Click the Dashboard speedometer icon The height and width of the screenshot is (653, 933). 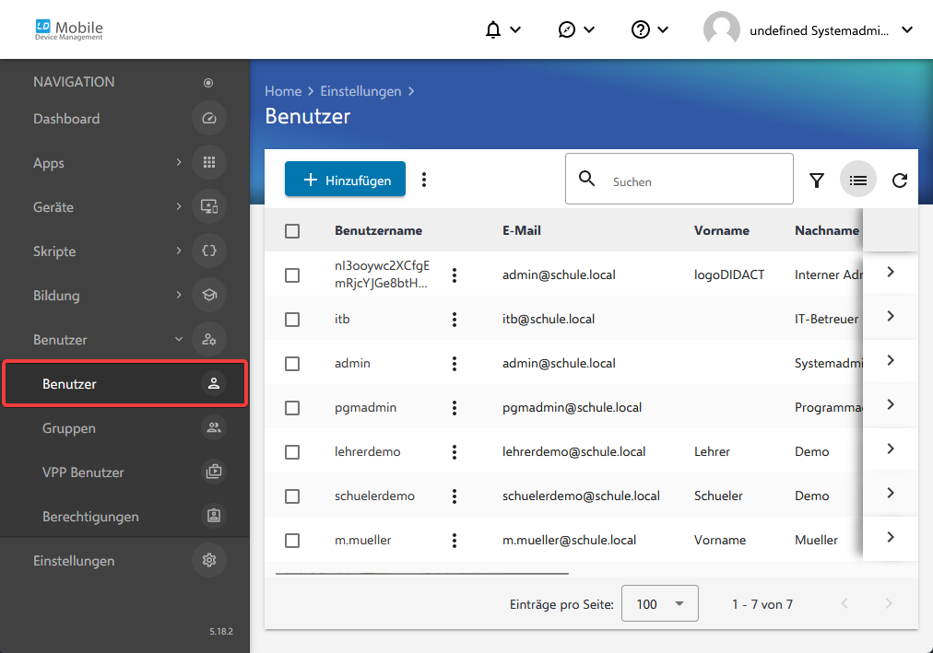[209, 118]
